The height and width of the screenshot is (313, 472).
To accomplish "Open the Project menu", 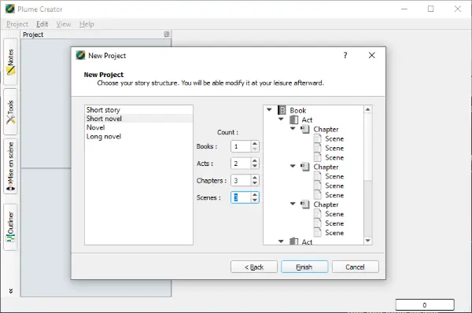I will tap(17, 24).
